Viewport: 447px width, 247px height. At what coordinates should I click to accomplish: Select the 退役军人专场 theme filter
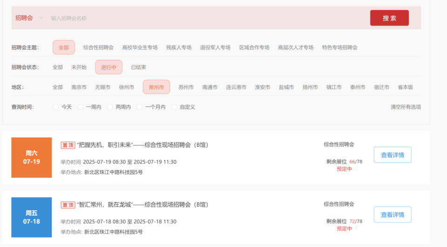[215, 47]
